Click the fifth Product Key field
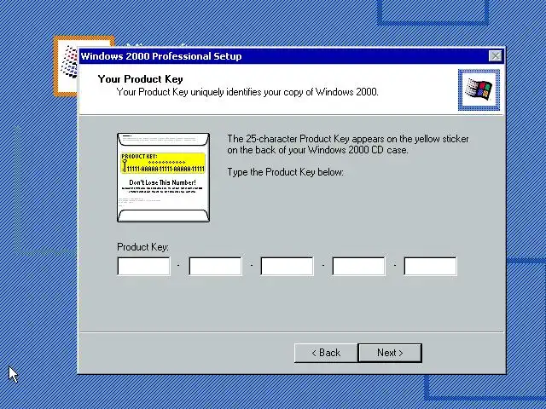 pos(430,267)
